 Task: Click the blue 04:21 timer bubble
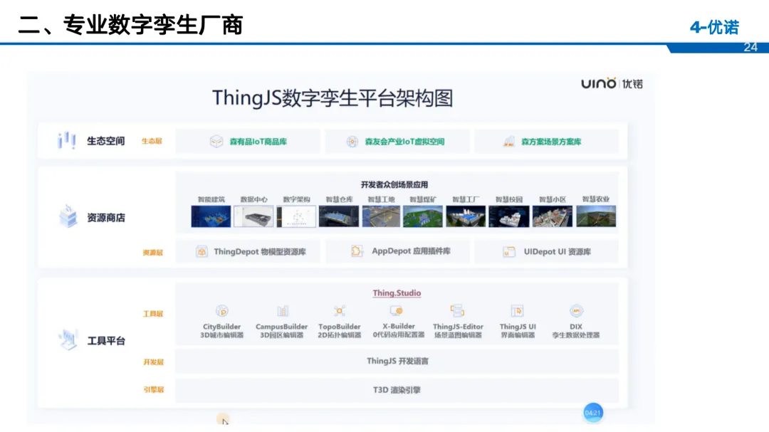pos(593,413)
